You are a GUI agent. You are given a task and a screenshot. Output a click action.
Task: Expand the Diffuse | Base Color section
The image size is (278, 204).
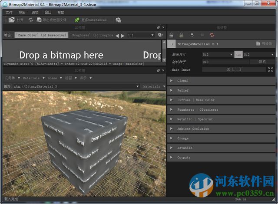click(221, 100)
